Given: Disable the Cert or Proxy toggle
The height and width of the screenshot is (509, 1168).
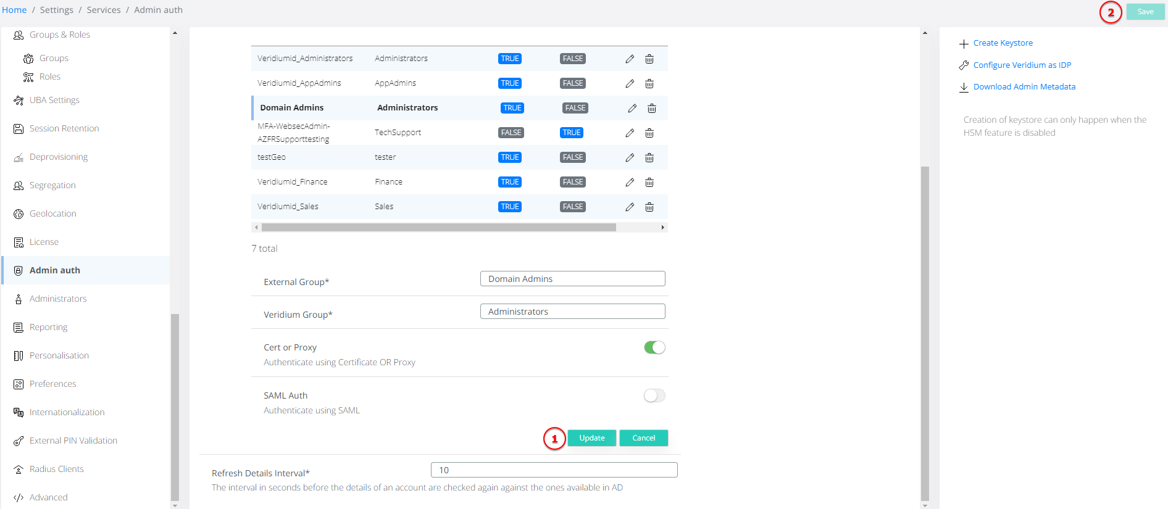Looking at the screenshot, I should point(654,347).
